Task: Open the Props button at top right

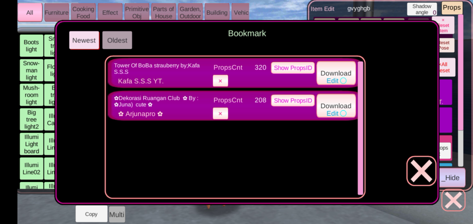Action: [x=452, y=8]
